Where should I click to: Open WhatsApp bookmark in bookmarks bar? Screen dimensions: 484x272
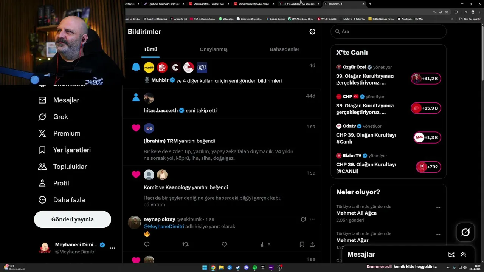click(226, 19)
